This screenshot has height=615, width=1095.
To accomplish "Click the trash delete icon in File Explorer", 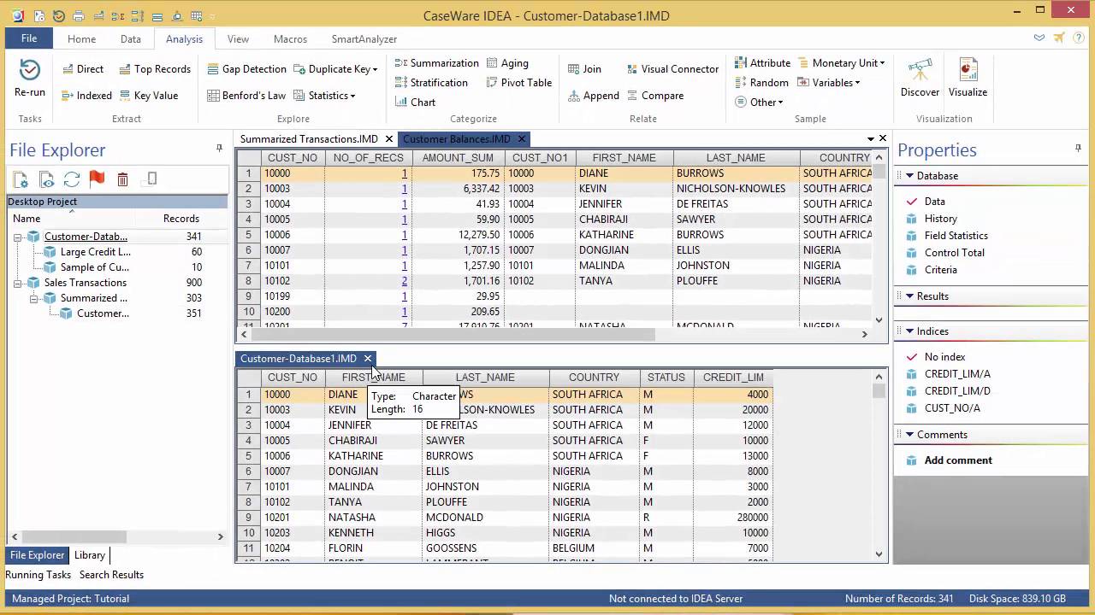I will click(122, 179).
